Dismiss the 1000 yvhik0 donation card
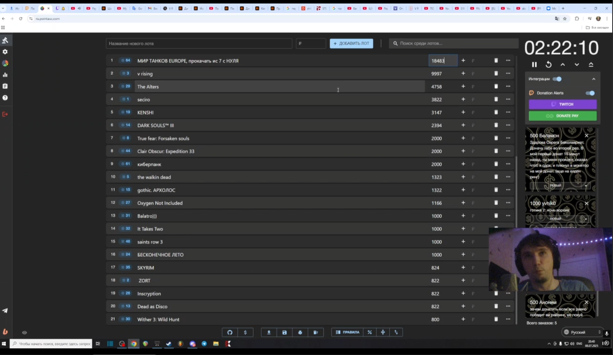 tap(587, 203)
